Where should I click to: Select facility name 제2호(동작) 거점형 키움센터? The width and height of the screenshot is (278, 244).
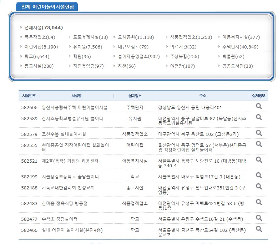(70, 161)
